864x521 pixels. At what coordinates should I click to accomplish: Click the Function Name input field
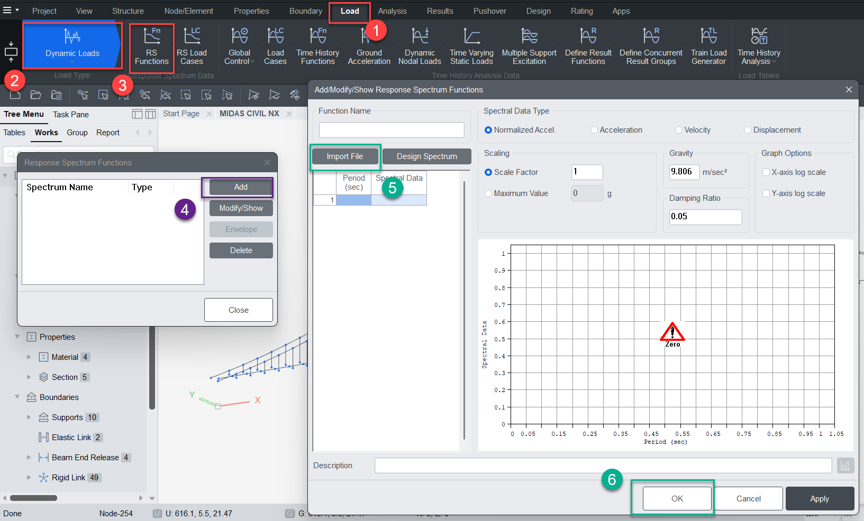[392, 130]
